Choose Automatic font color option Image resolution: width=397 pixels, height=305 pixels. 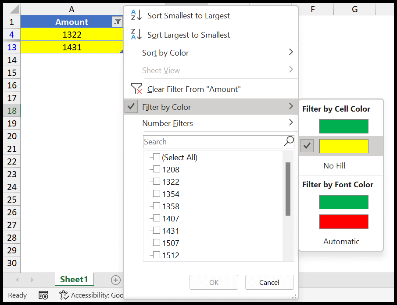click(341, 242)
